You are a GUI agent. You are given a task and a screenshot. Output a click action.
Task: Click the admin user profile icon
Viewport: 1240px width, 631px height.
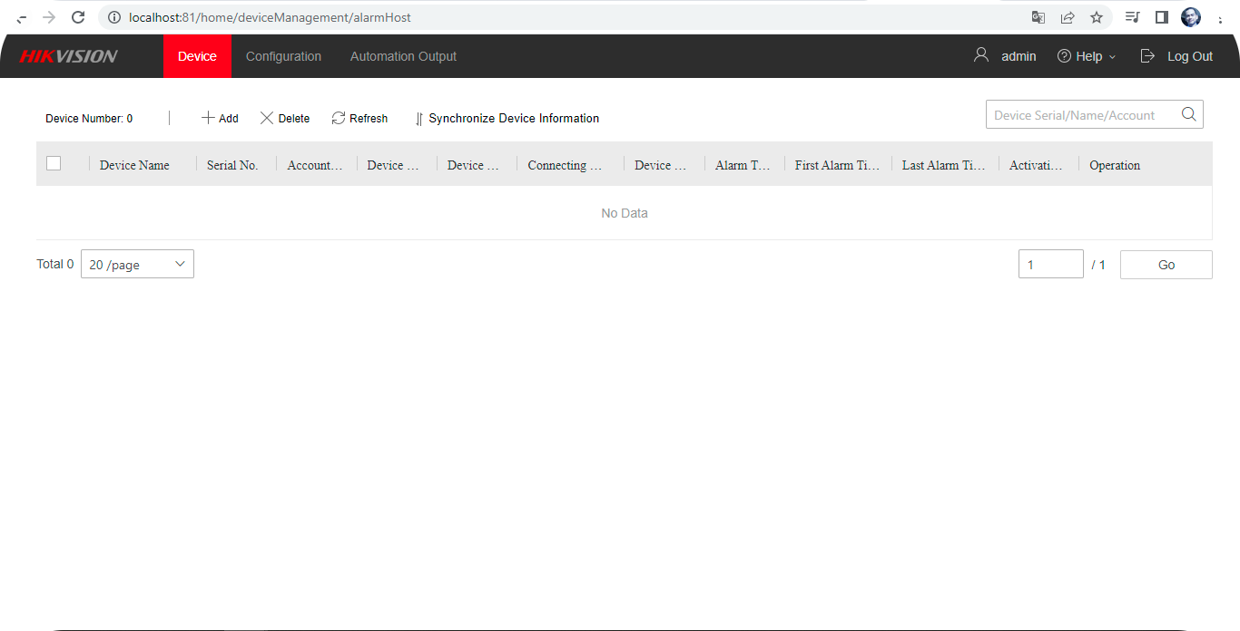pos(980,55)
